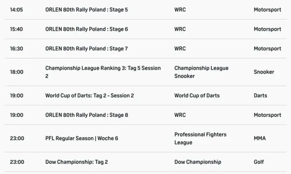291x174 pixels.
Task: Select WRC label in the 15:40 row
Action: point(180,29)
